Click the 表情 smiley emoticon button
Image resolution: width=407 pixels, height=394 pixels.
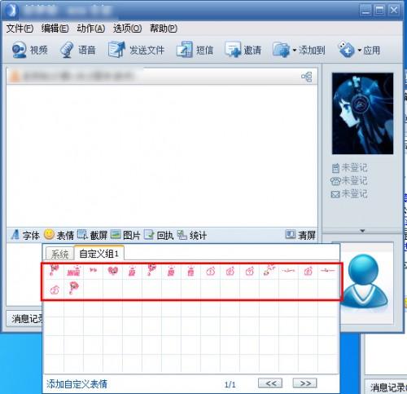(49, 234)
